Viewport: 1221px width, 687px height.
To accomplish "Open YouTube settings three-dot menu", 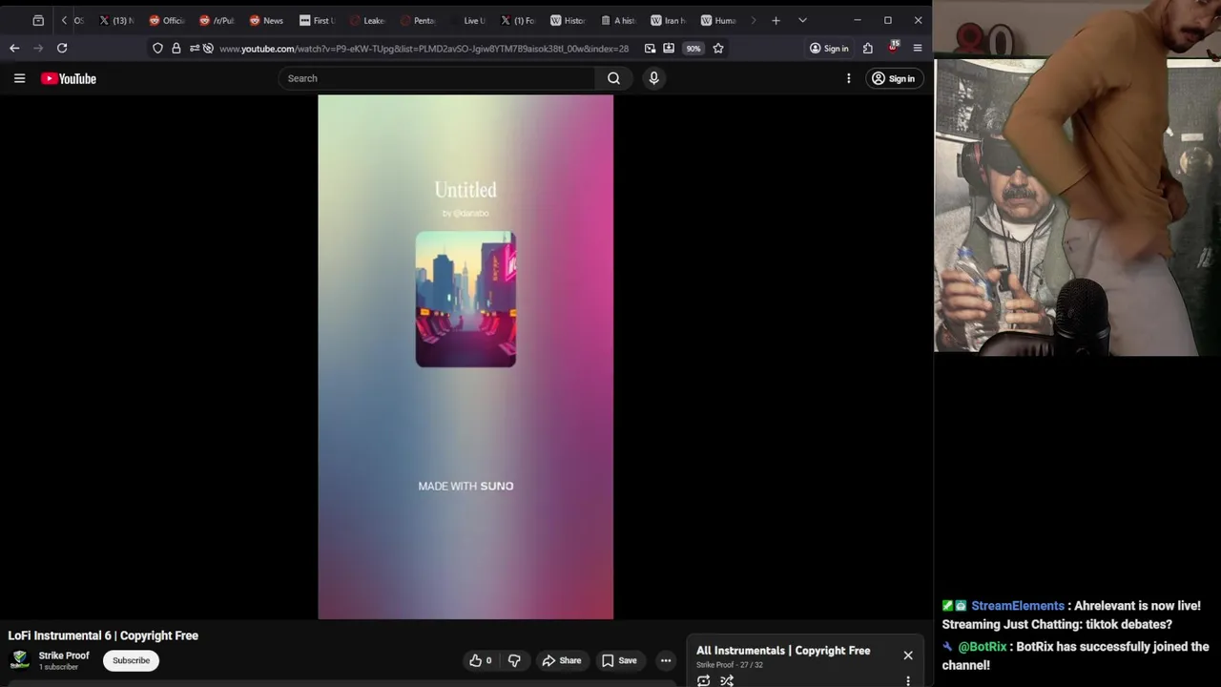I will tap(848, 78).
